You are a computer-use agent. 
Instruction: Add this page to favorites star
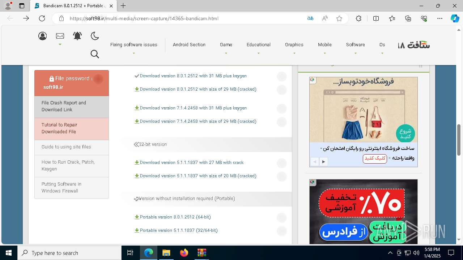click(x=339, y=18)
